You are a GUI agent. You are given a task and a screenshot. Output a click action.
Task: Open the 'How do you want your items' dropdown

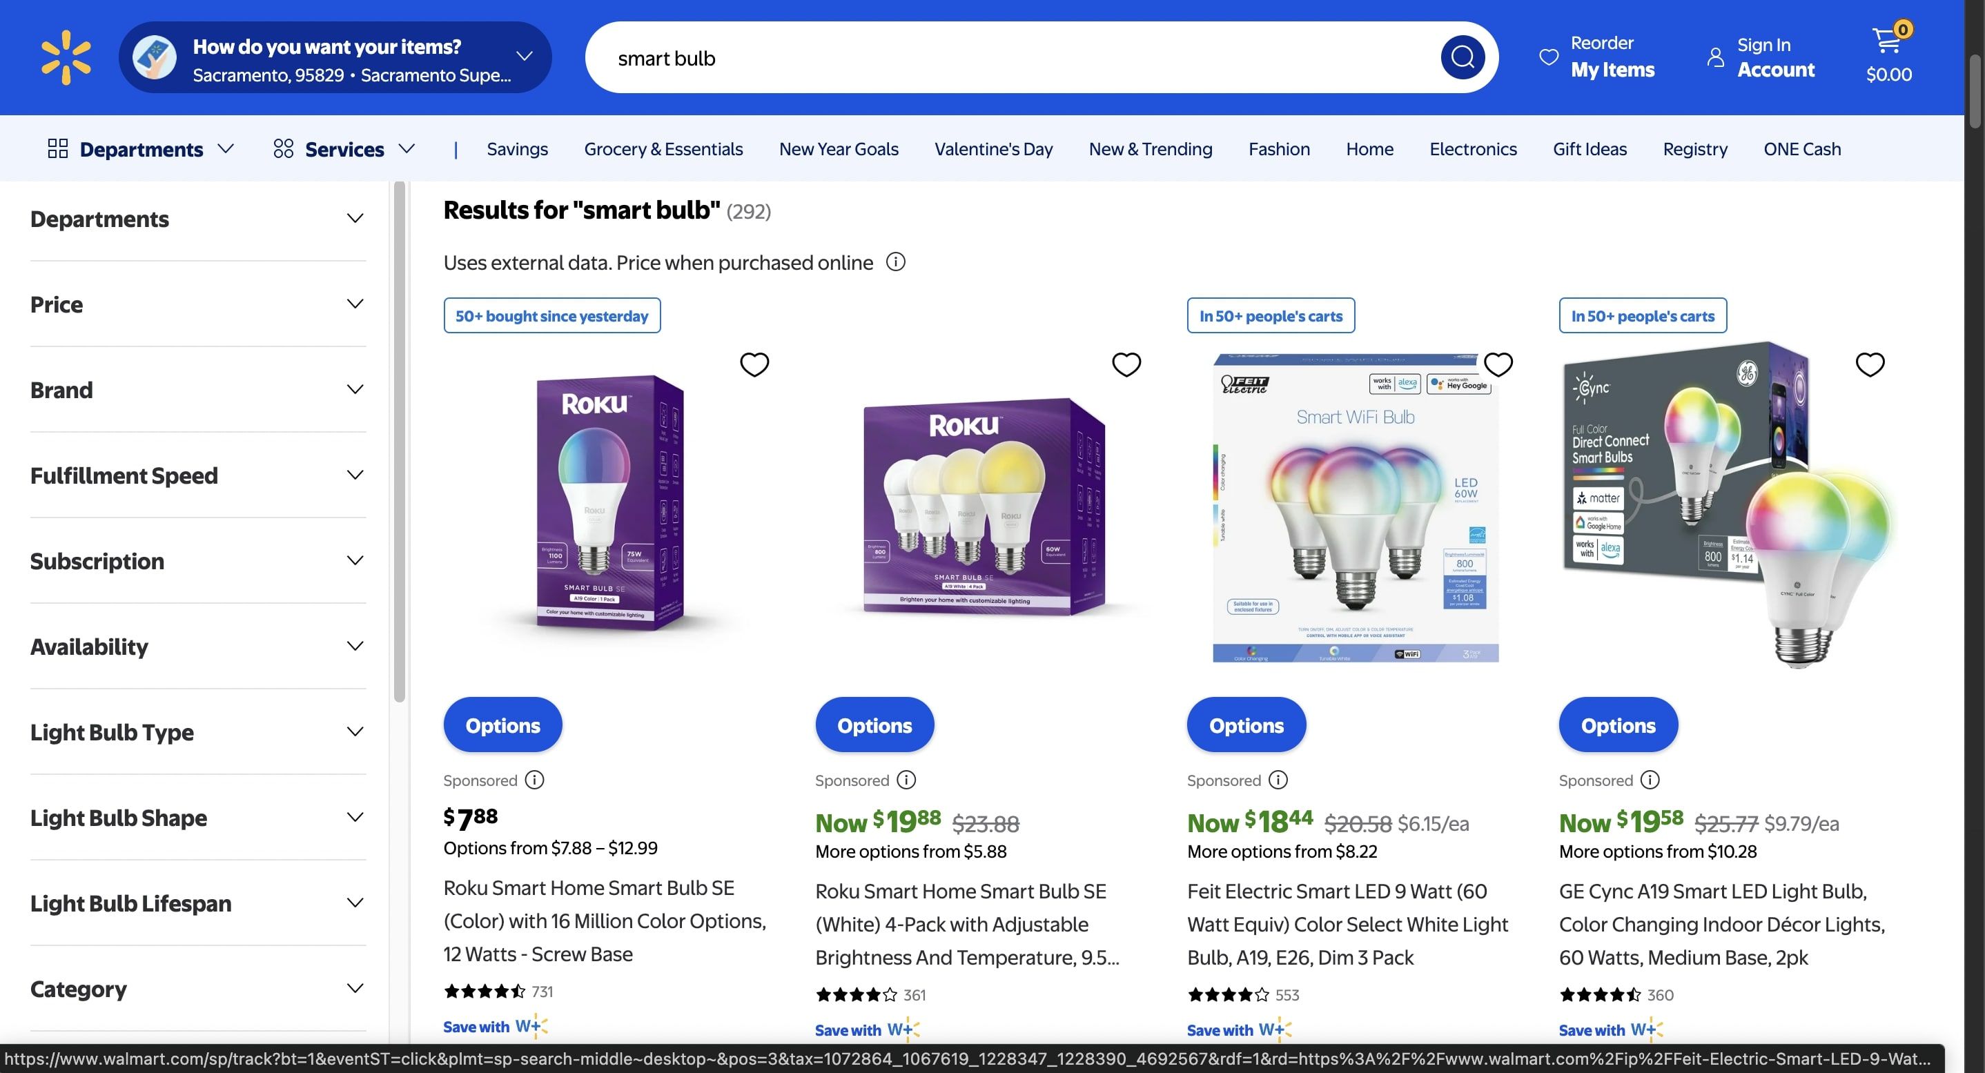click(335, 57)
